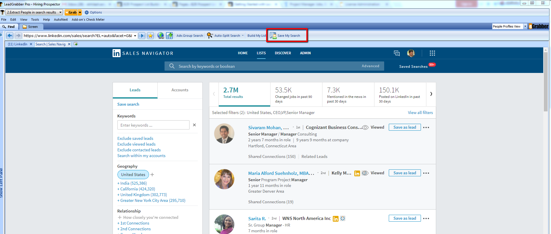
Task: Open the File menu
Action: point(4,20)
